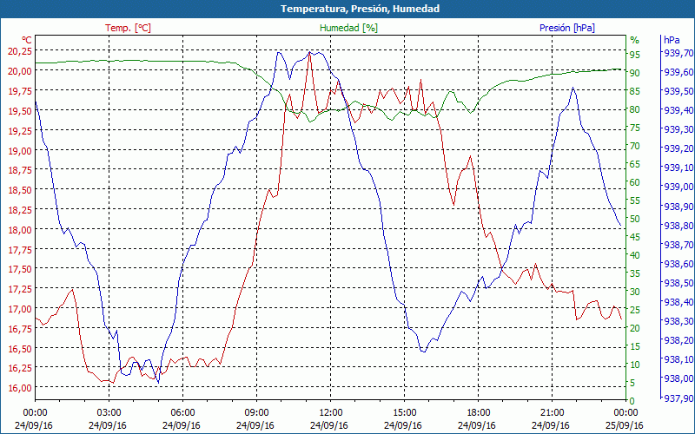Click the '17,00' temperature axis value
695x434 pixels.
[x=20, y=309]
